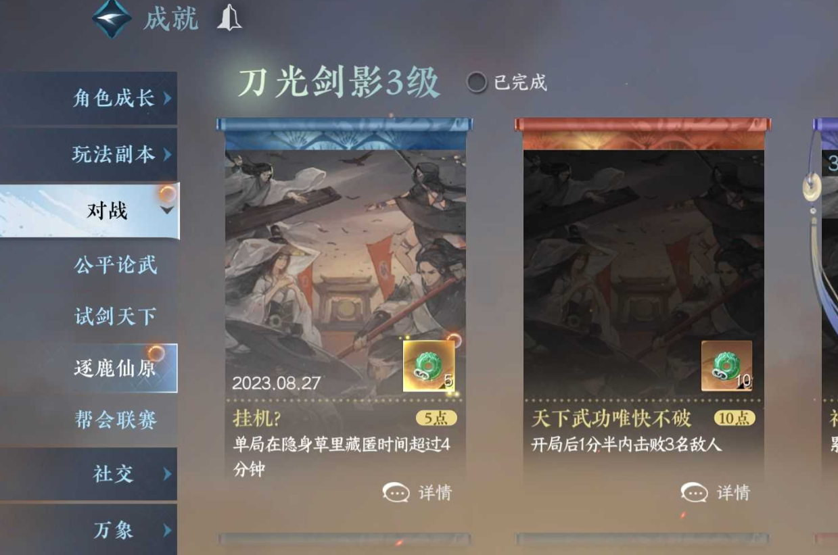Collapse the 对战 category
Screen dimensions: 838x555
pos(89,210)
